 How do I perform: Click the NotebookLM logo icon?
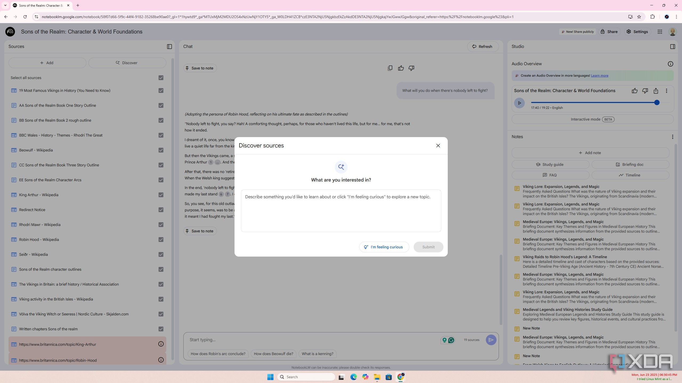pos(10,32)
